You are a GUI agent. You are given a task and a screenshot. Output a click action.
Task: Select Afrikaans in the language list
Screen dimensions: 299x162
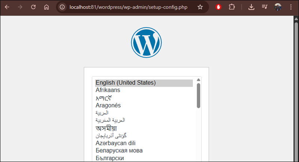pyautogui.click(x=144, y=90)
